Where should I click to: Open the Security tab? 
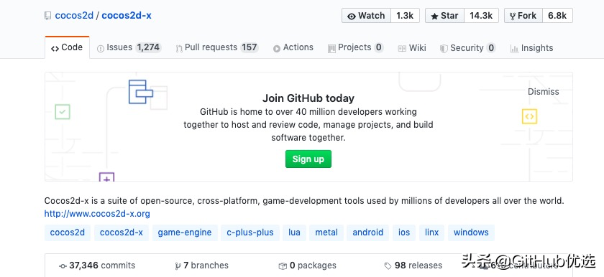pos(467,48)
